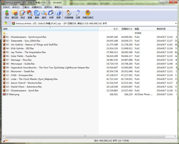Sort by 类型 column header
179x144 pixels.
(145, 29)
